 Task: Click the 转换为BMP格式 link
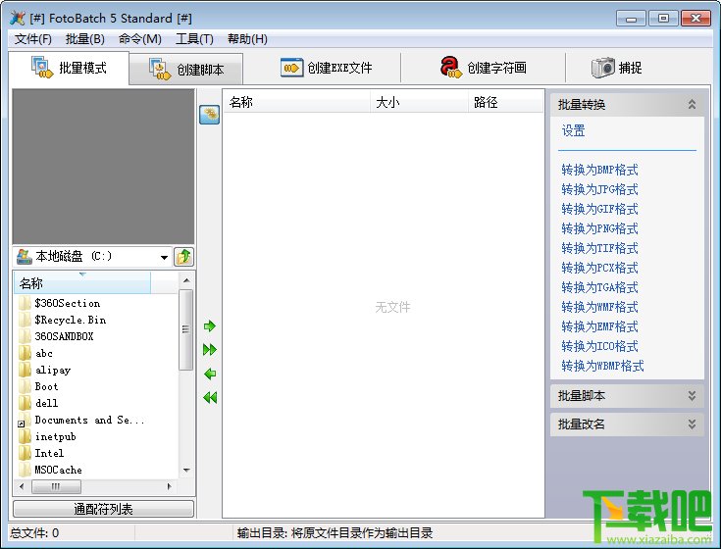tap(599, 170)
